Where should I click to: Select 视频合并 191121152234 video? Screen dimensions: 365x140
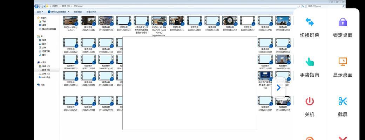pos(265,104)
